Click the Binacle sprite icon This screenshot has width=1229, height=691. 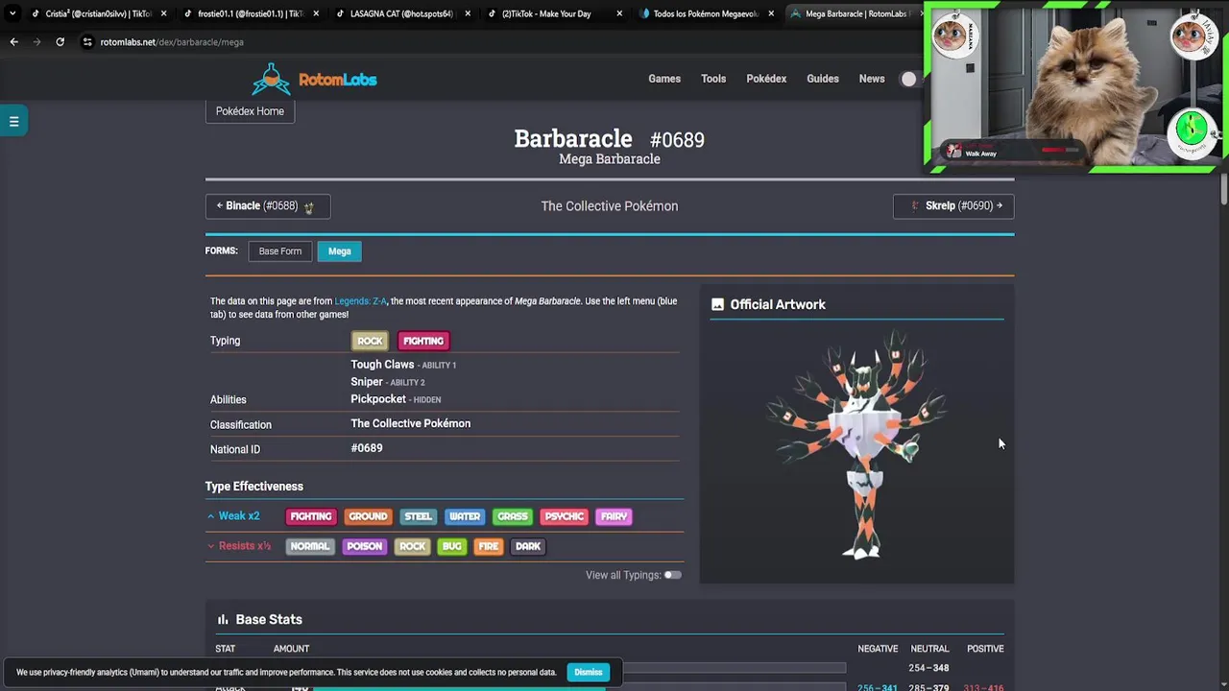pos(309,206)
